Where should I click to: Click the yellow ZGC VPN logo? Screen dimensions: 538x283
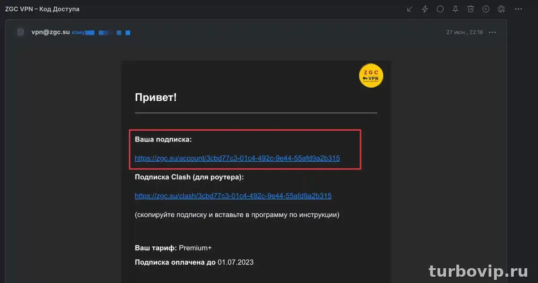tap(371, 76)
